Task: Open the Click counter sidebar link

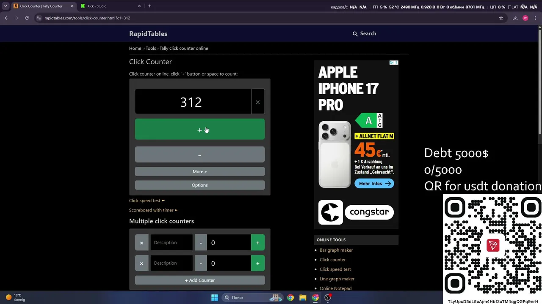Action: (x=332, y=260)
